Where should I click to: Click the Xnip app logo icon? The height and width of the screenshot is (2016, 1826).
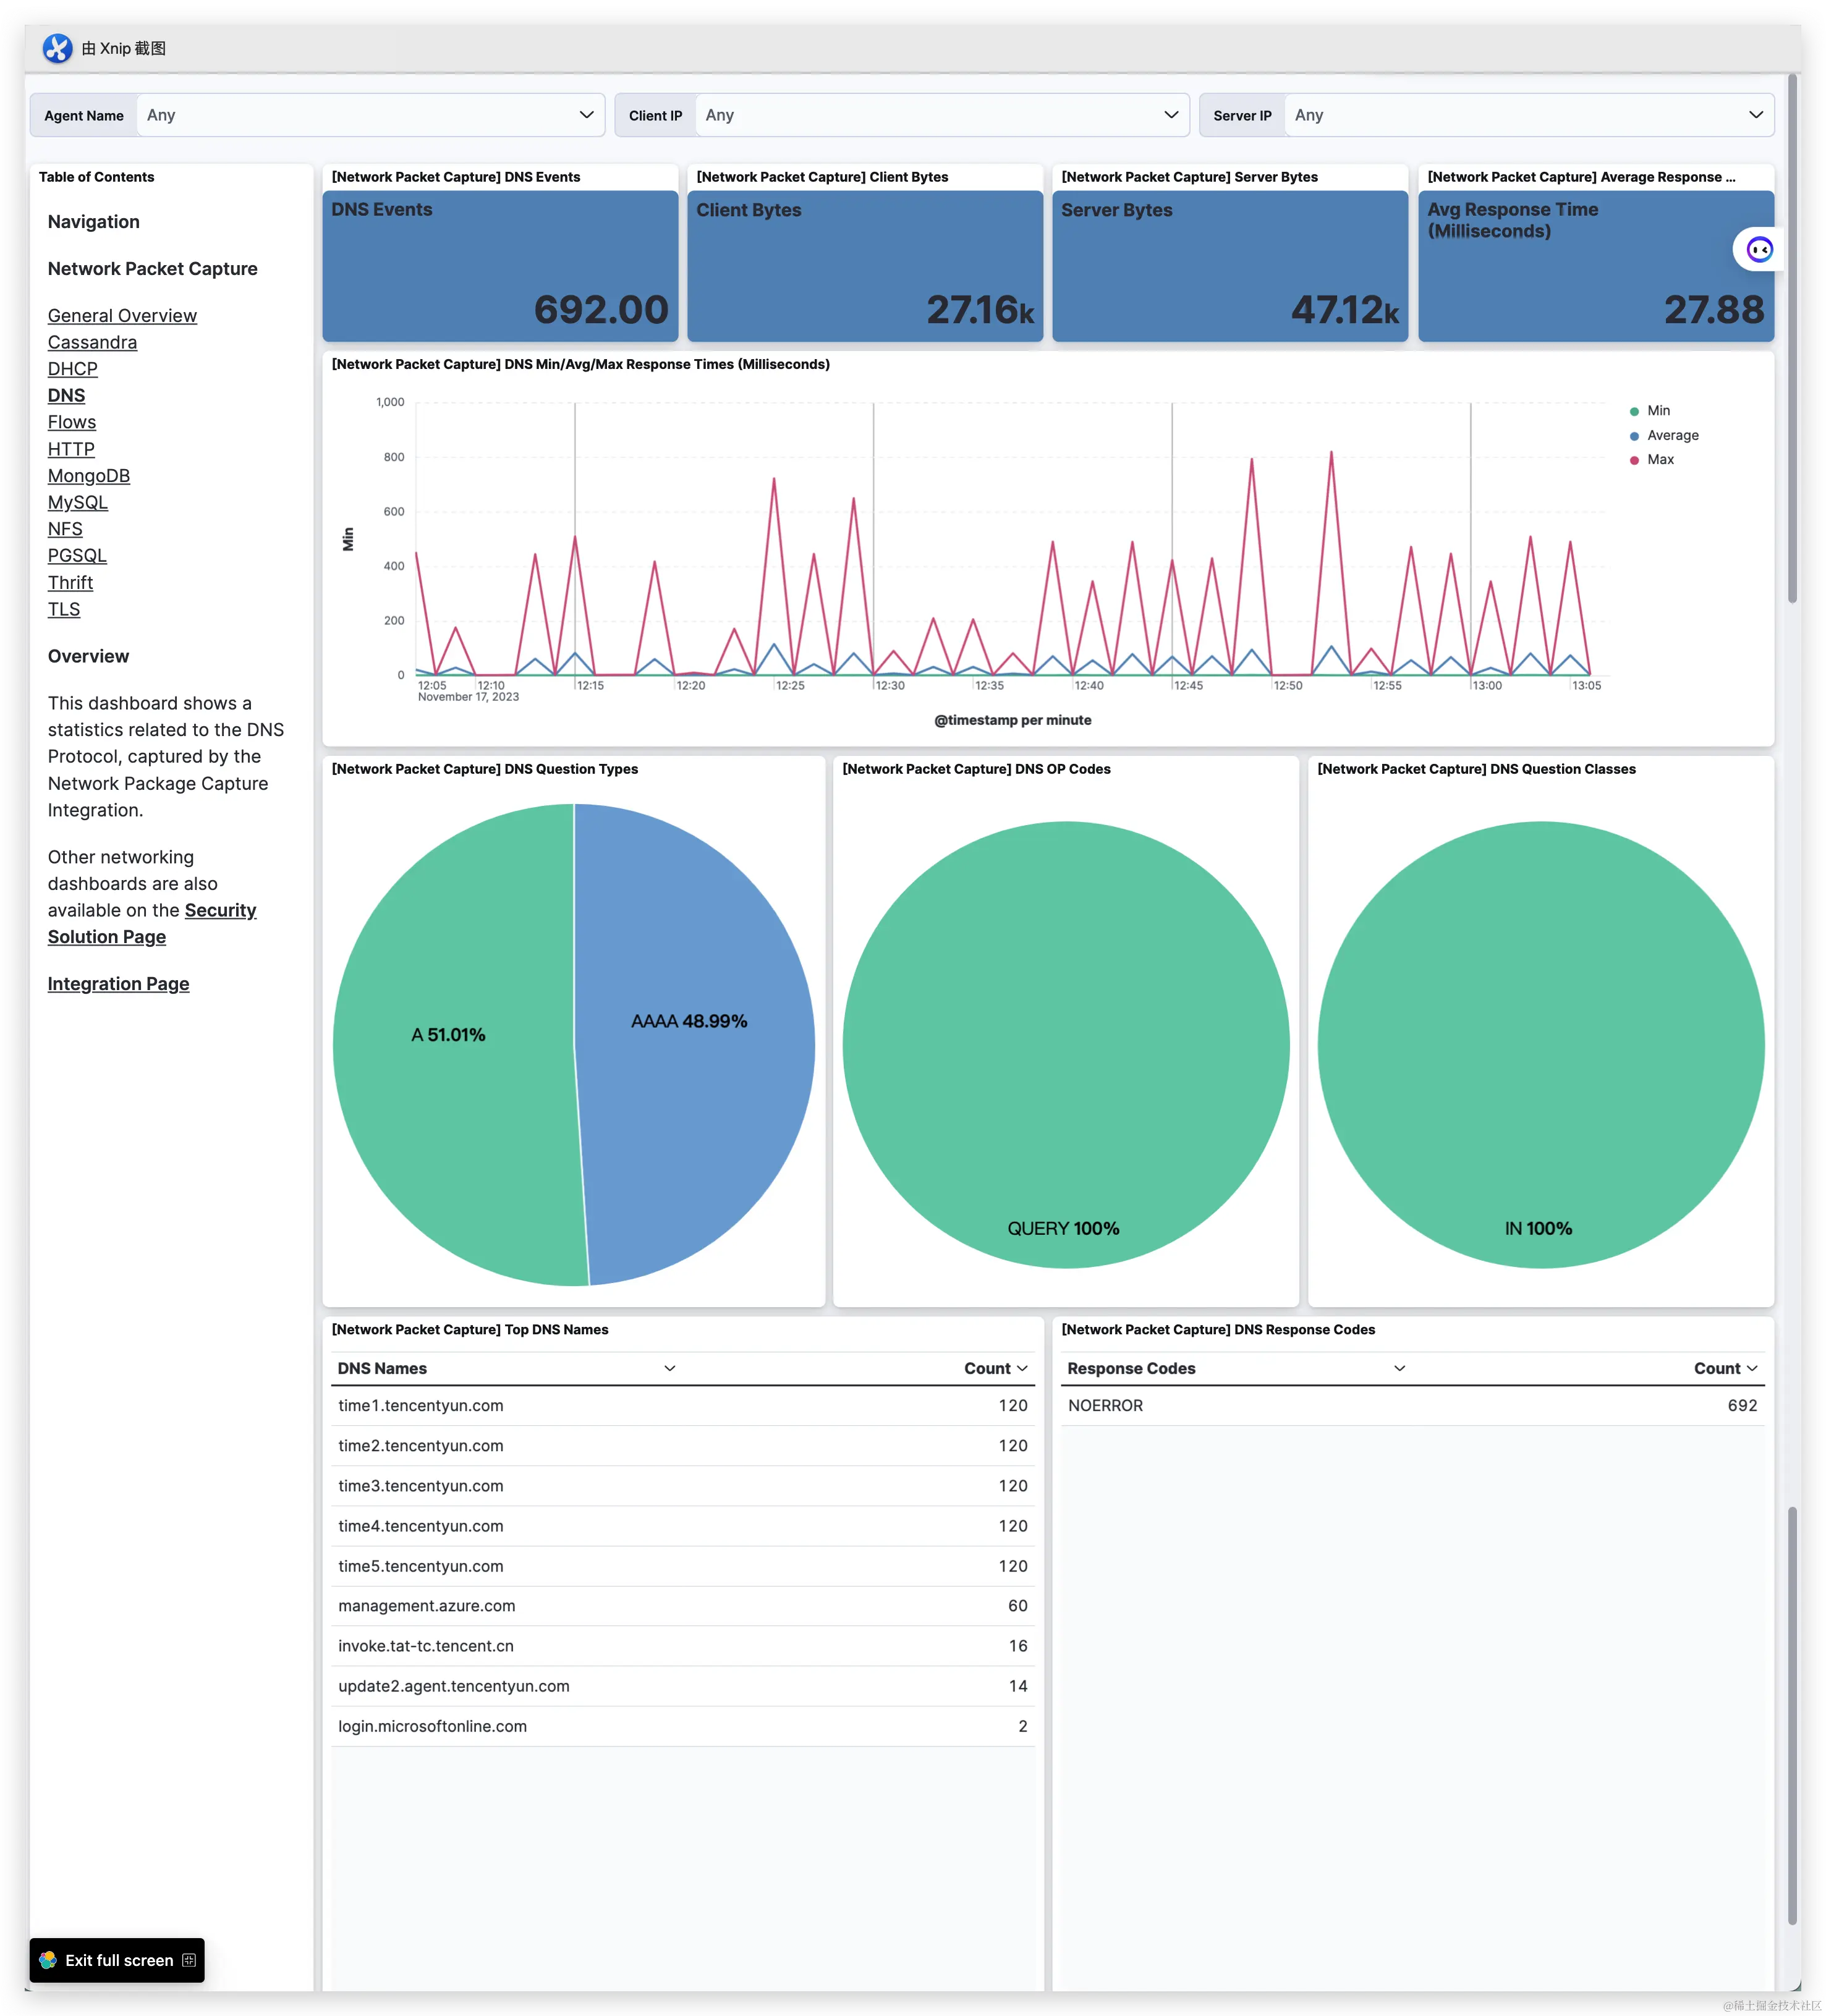(x=57, y=48)
